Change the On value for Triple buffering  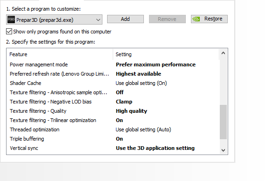pyautogui.click(x=119, y=139)
